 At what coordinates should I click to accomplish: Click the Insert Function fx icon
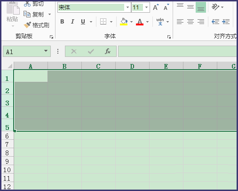[x=108, y=51]
